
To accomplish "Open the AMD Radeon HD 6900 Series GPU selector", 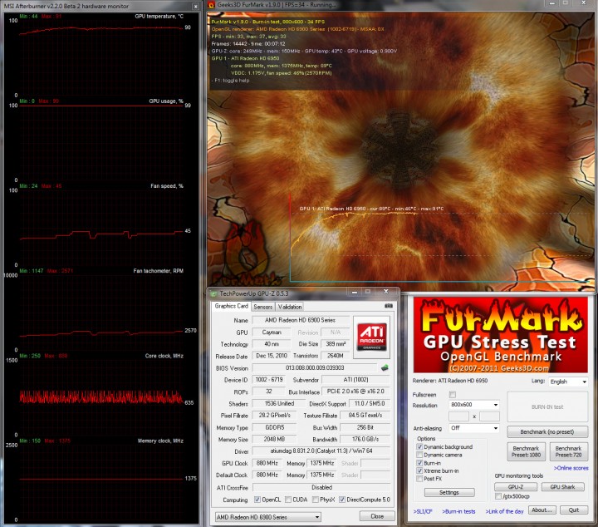I will point(267,517).
